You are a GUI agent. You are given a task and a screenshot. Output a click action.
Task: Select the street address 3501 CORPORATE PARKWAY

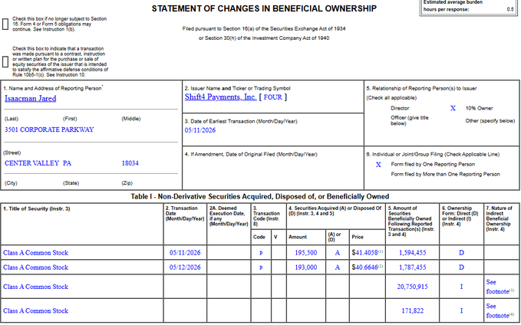pyautogui.click(x=49, y=130)
